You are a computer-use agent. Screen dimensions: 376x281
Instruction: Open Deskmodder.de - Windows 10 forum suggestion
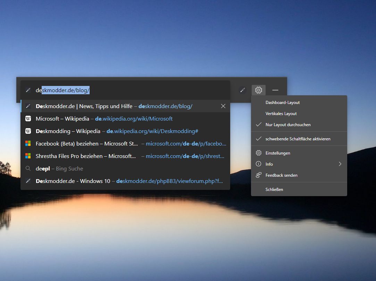(x=125, y=181)
